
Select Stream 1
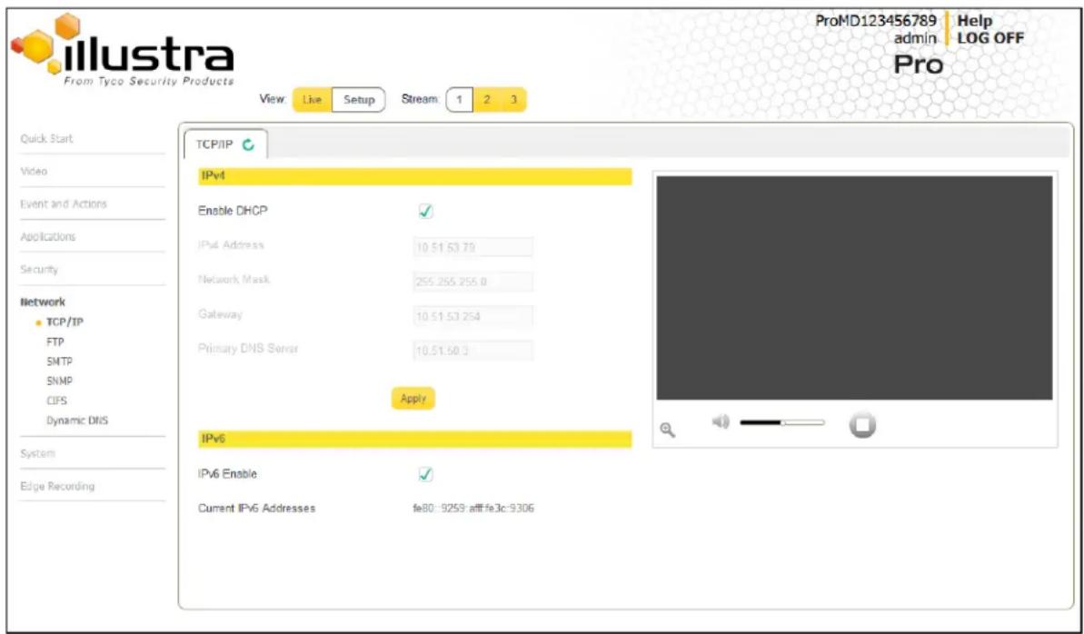(460, 100)
